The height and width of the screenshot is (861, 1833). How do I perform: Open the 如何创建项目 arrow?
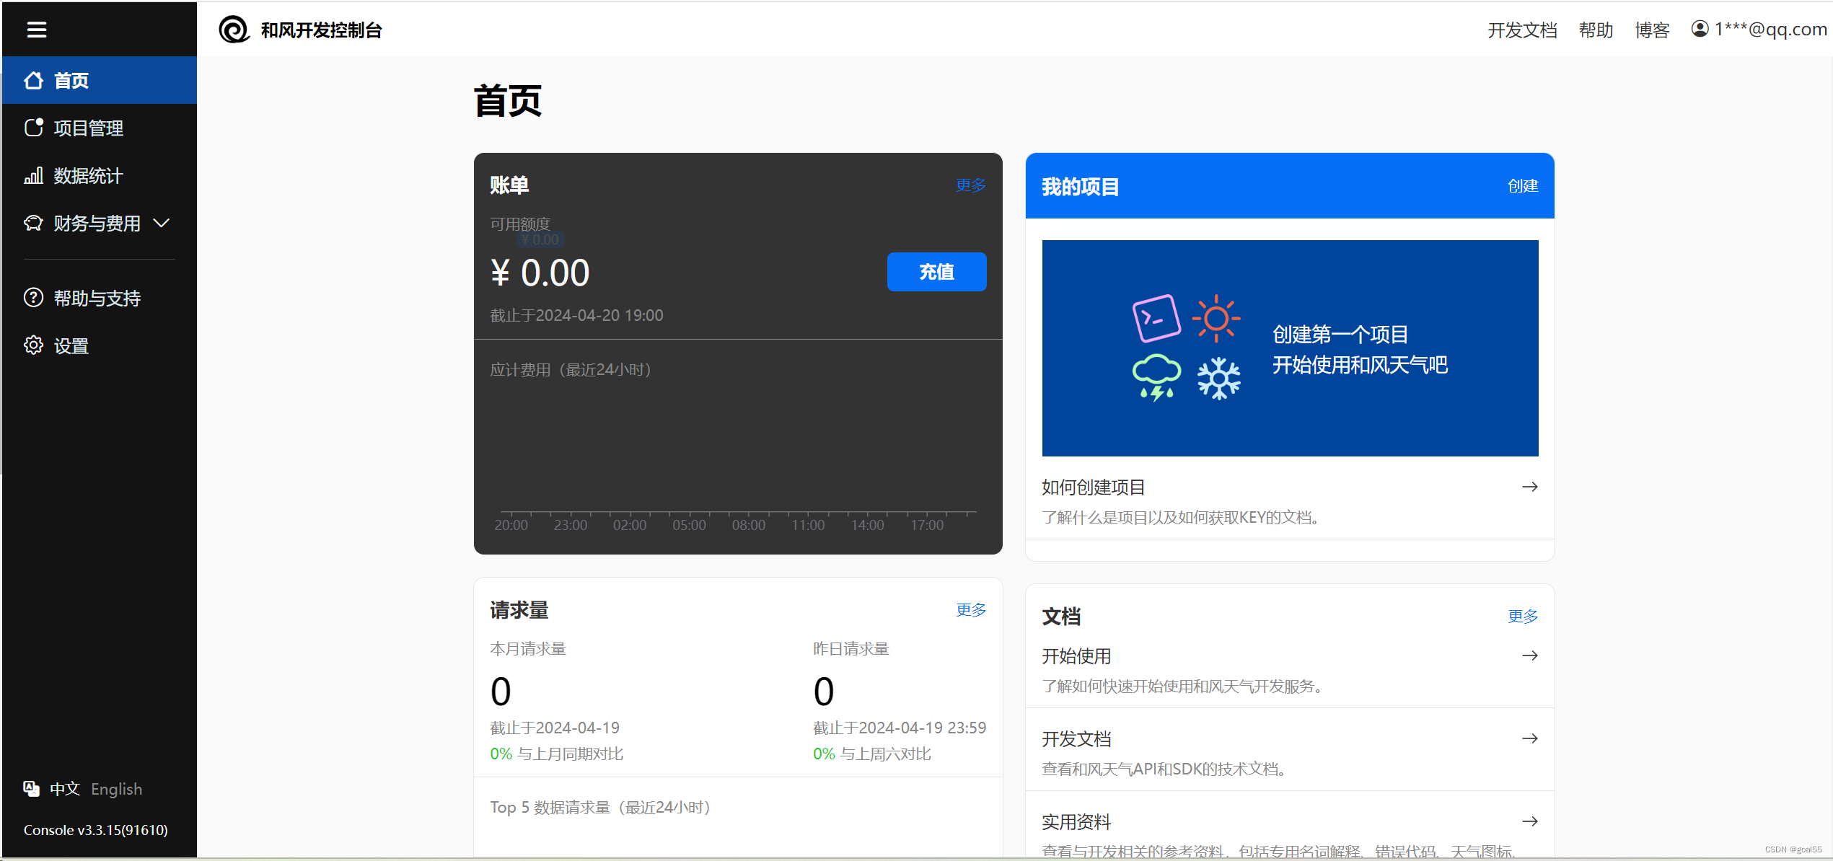click(1529, 487)
